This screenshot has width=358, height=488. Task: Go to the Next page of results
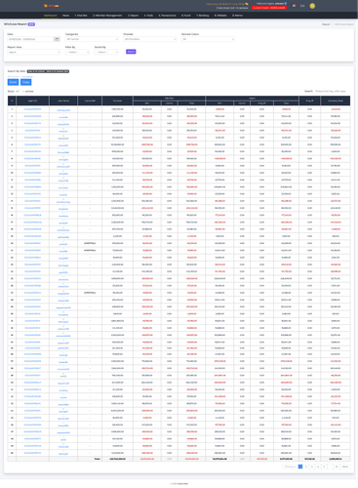point(345,467)
